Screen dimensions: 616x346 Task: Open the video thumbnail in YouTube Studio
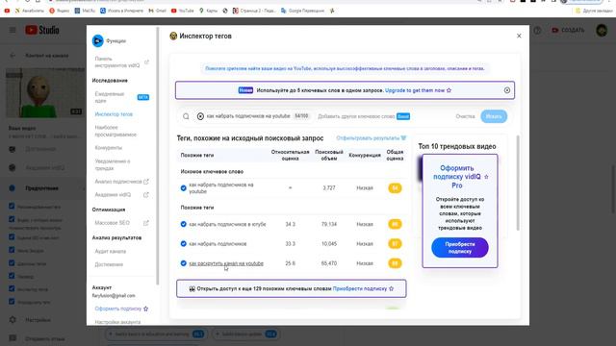[x=45, y=93]
